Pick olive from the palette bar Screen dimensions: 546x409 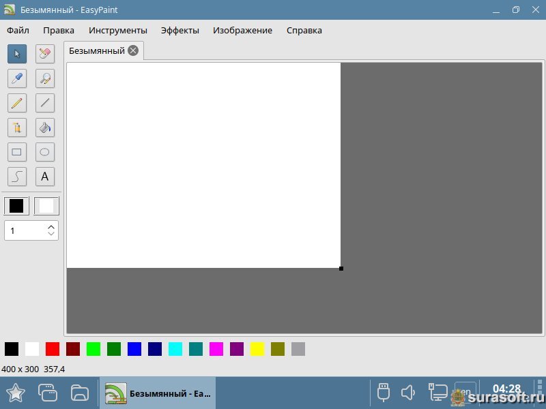coord(278,349)
